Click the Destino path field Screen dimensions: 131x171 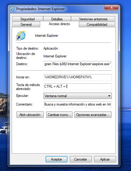(78, 64)
